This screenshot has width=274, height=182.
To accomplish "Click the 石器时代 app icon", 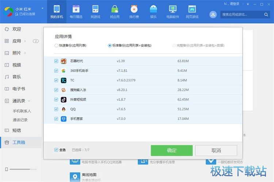I will pos(64,61).
